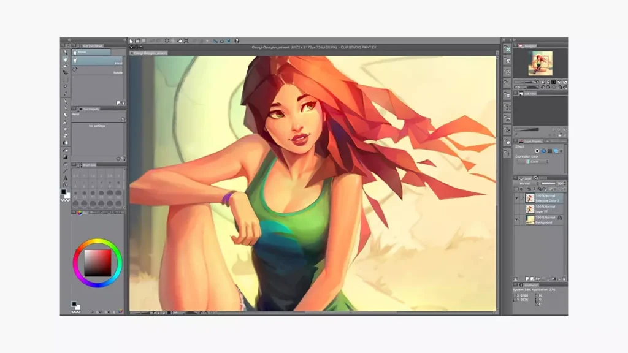Open Help via the question mark icon
Viewport: 628px width, 353px height.
(237, 41)
